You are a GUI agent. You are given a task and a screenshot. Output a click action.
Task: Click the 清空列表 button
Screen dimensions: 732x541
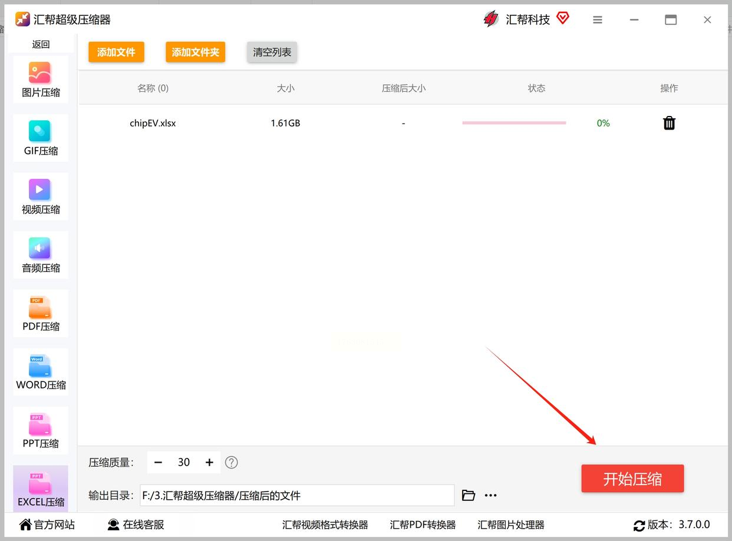click(272, 52)
